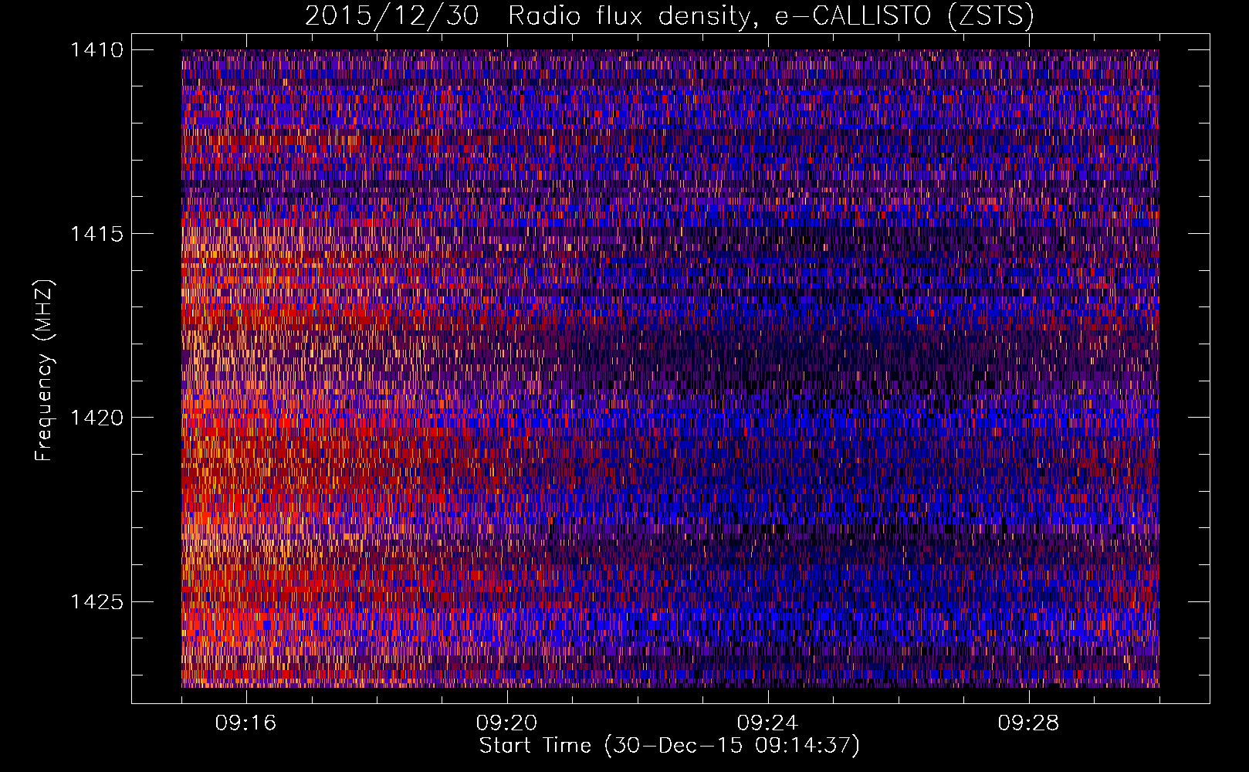Image resolution: width=1249 pixels, height=772 pixels.
Task: Click the 09:16 time axis label
Action: tap(245, 723)
